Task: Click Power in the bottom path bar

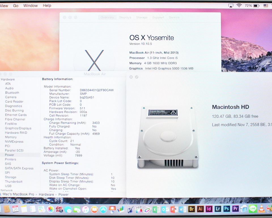Action: (x=63, y=194)
